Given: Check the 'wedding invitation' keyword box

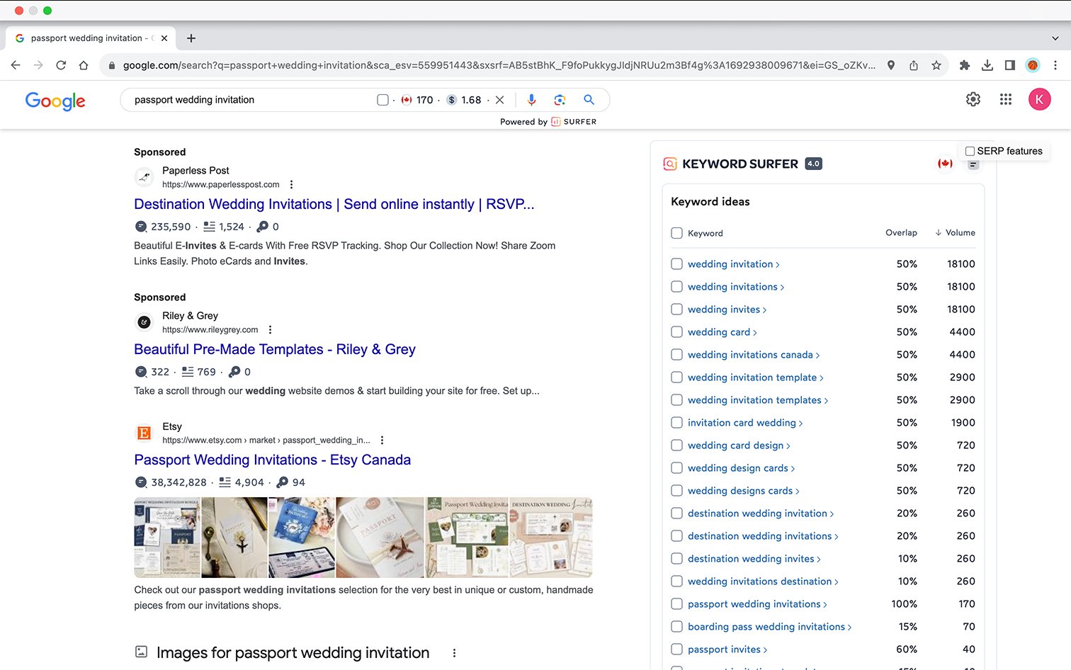Looking at the screenshot, I should coord(676,263).
